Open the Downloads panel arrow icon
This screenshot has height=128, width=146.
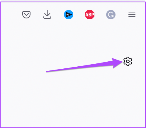point(47,14)
